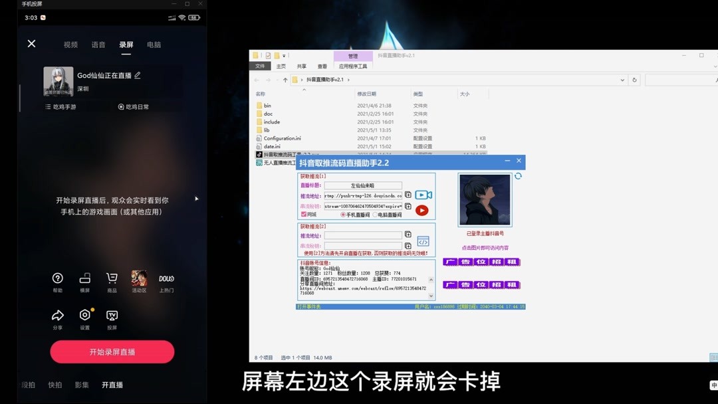Select the 手机直播间 radio button

343,215
